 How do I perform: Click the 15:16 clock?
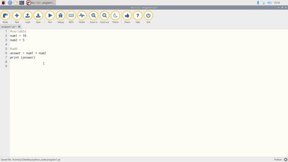click(x=277, y=3)
